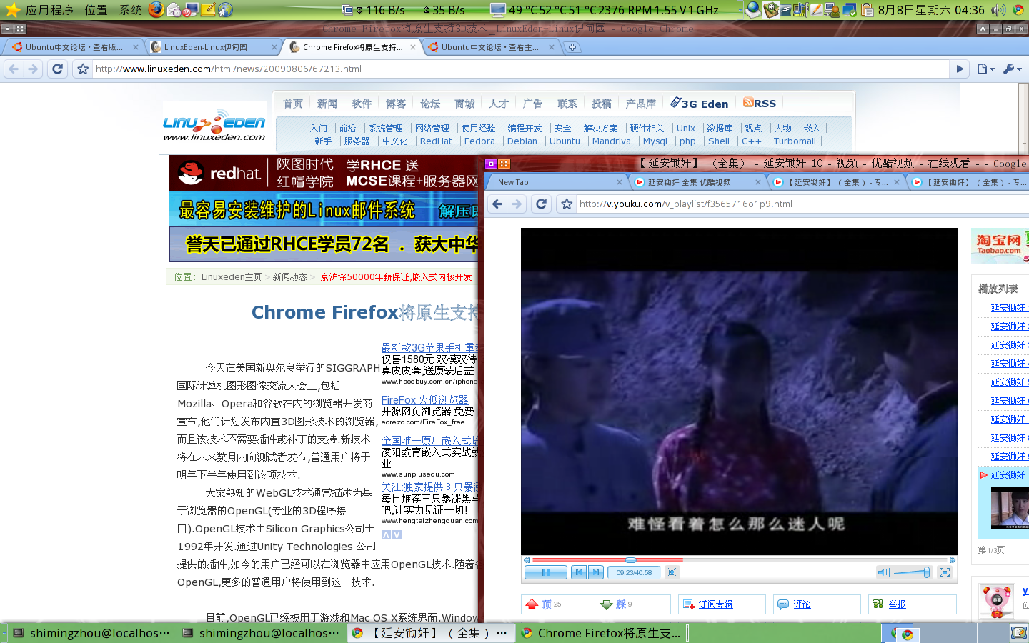1029x643 pixels.
Task: Open the Ubuntu category link
Action: point(565,141)
